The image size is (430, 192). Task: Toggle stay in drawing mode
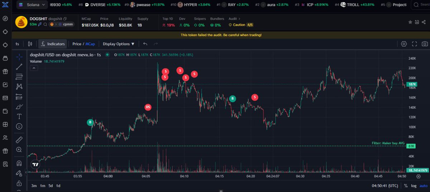[x=19, y=173]
